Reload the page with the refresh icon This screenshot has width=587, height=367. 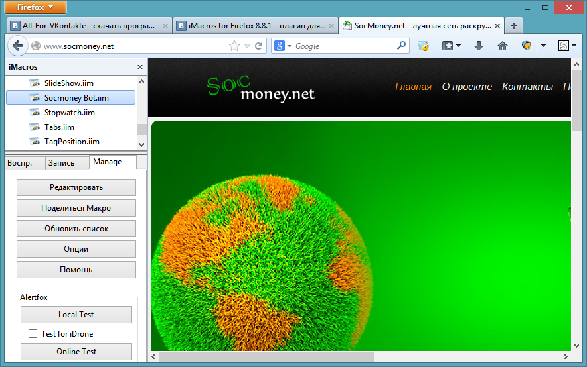pyautogui.click(x=258, y=46)
